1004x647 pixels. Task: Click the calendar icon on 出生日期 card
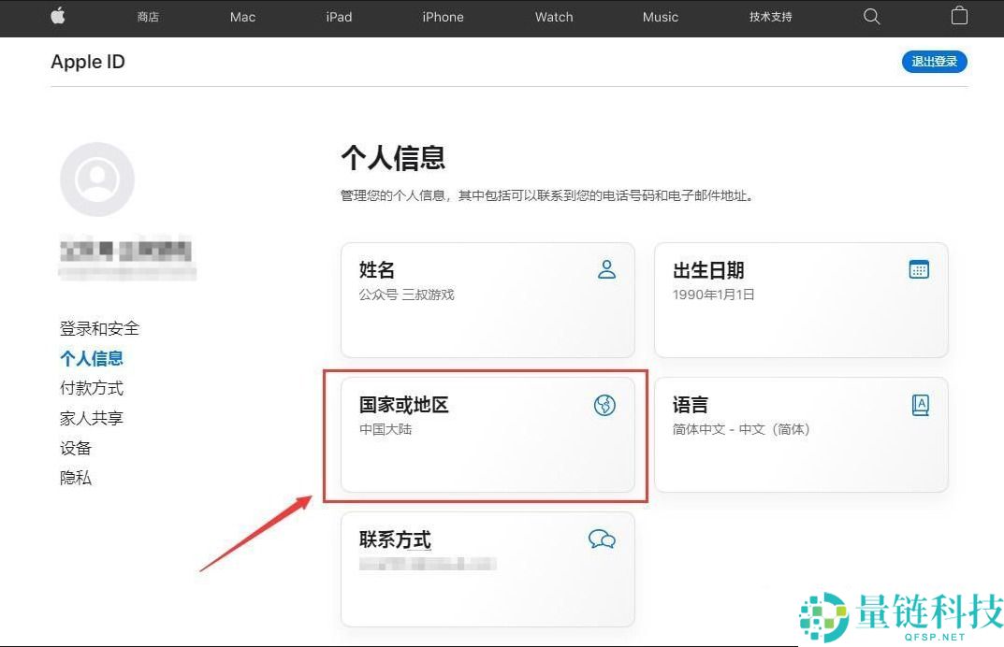pos(919,269)
